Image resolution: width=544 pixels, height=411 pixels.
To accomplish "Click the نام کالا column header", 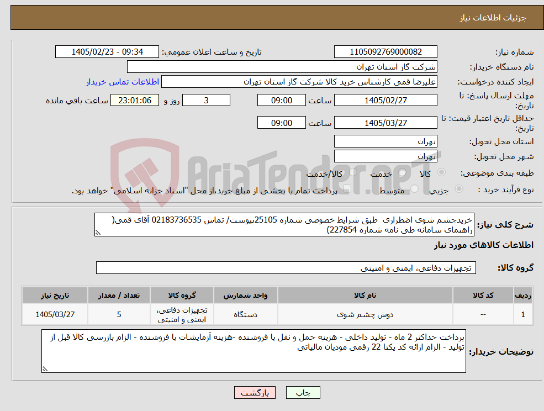I will [x=365, y=295].
